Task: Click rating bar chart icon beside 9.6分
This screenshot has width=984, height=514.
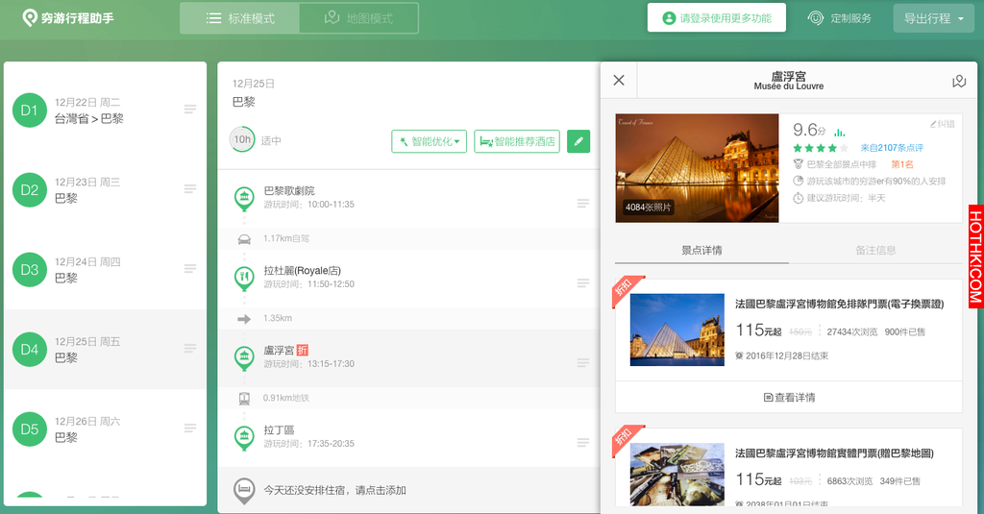Action: (840, 132)
